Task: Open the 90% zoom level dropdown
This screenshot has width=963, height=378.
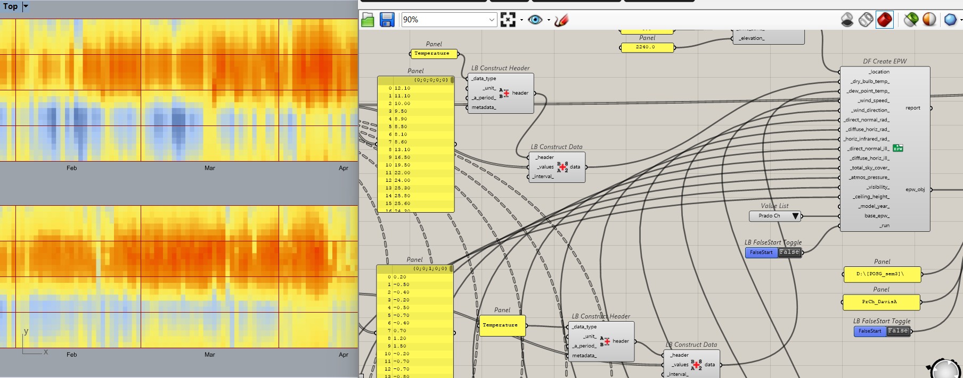Action: coord(491,20)
